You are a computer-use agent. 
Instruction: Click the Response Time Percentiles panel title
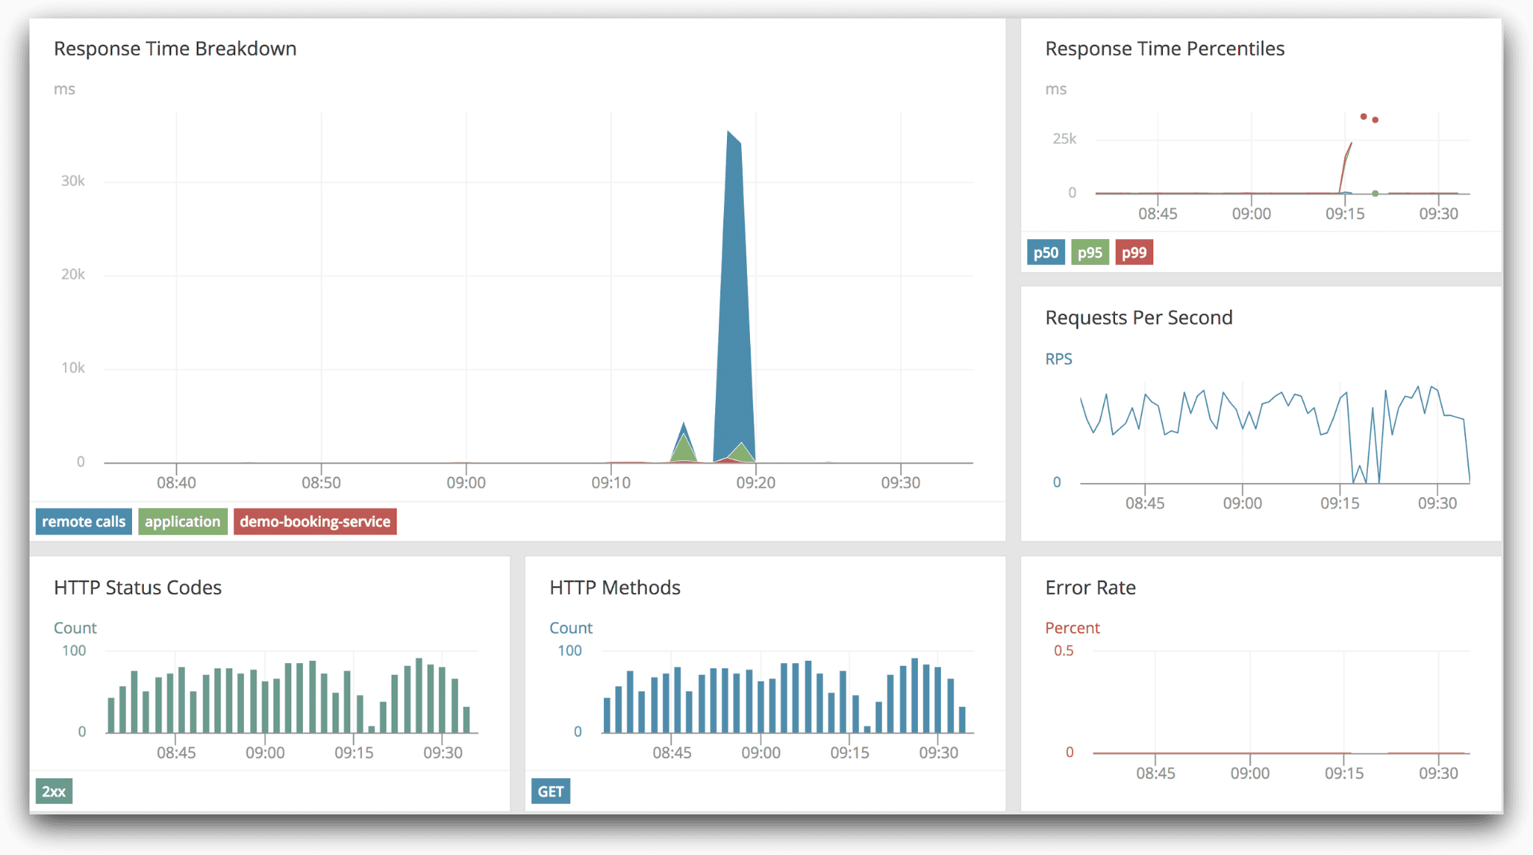click(x=1164, y=49)
